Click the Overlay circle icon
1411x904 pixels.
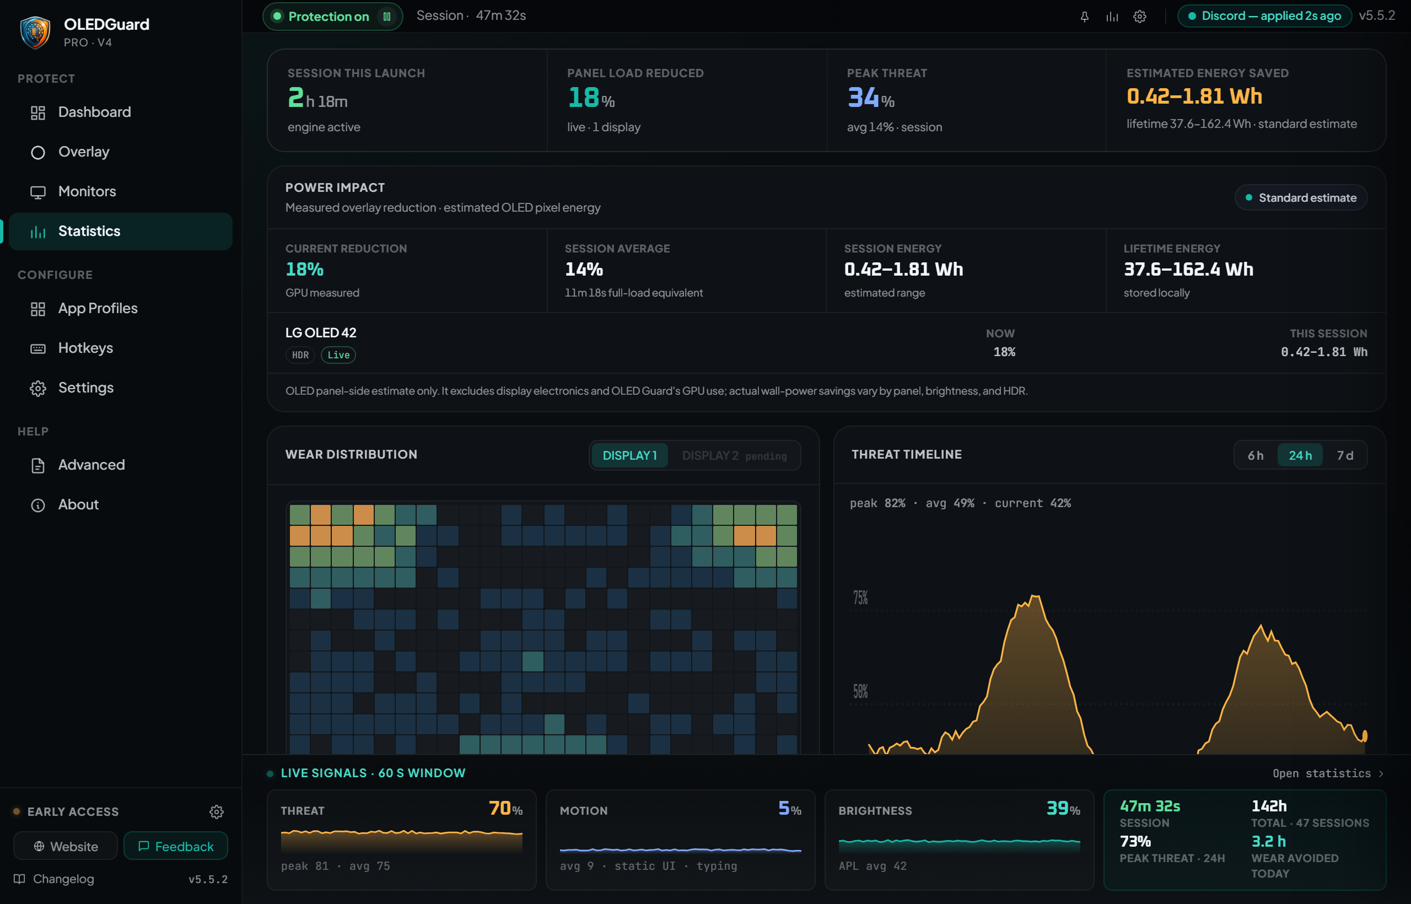(38, 153)
